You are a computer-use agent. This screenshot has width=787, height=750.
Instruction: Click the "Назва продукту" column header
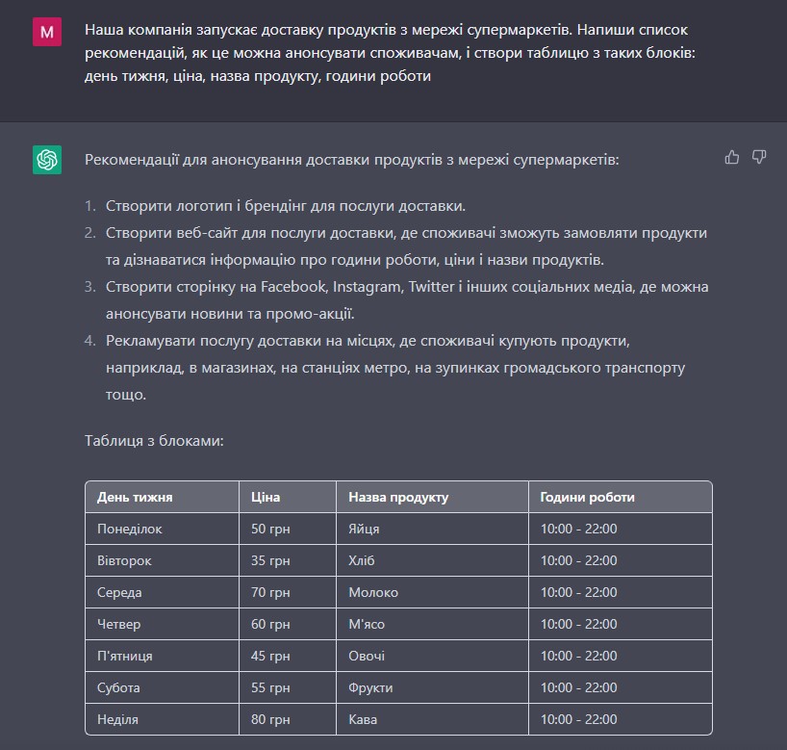398,497
